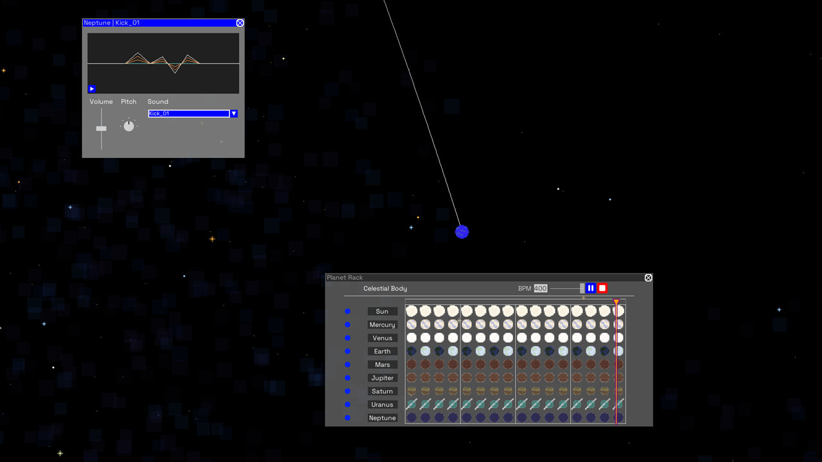Click the Venus track button
The image size is (822, 462).
point(382,338)
